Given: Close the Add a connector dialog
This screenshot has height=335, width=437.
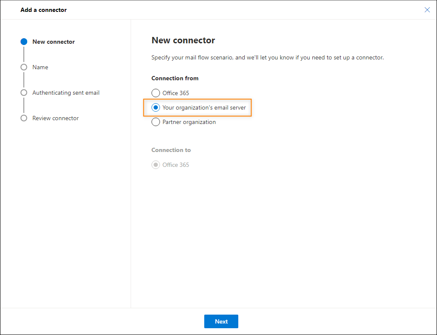Looking at the screenshot, I should point(427,10).
